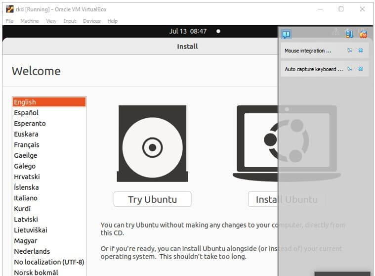The width and height of the screenshot is (375, 276).
Task: Click the VirtualBox app icon in title bar
Action: [x=10, y=9]
